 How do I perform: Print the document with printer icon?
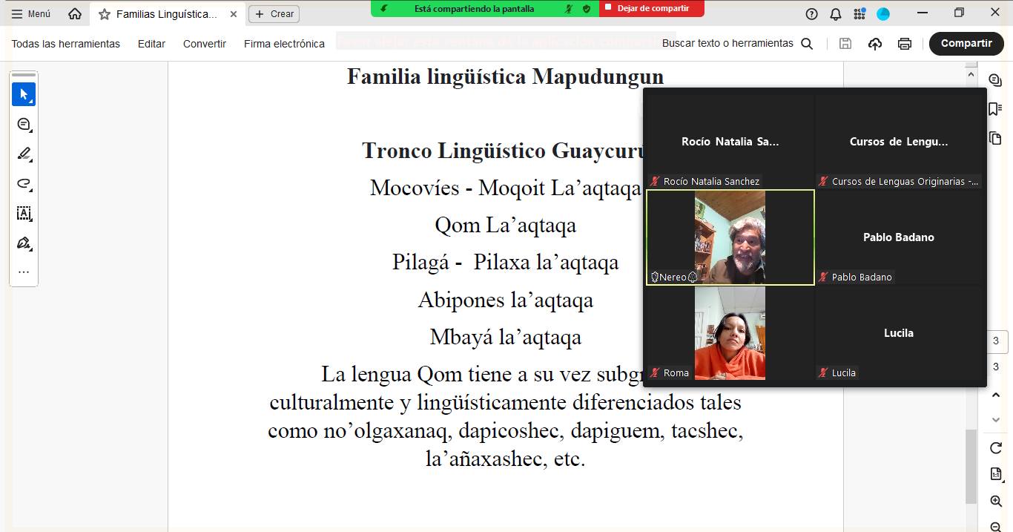tap(904, 44)
